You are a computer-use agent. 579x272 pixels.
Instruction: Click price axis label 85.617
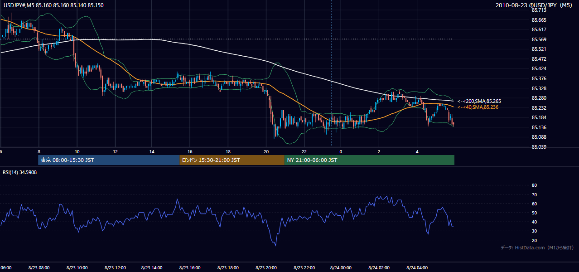coord(539,29)
